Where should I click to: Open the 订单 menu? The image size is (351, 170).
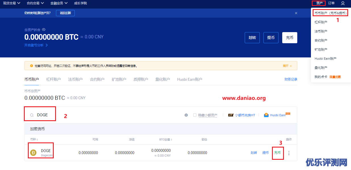tap(331, 3)
